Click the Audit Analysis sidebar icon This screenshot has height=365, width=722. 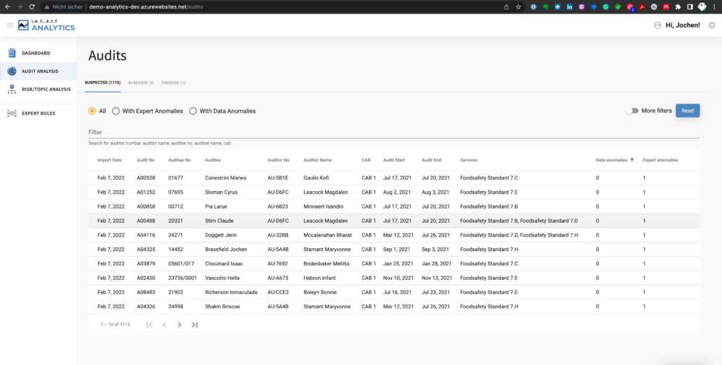point(12,71)
